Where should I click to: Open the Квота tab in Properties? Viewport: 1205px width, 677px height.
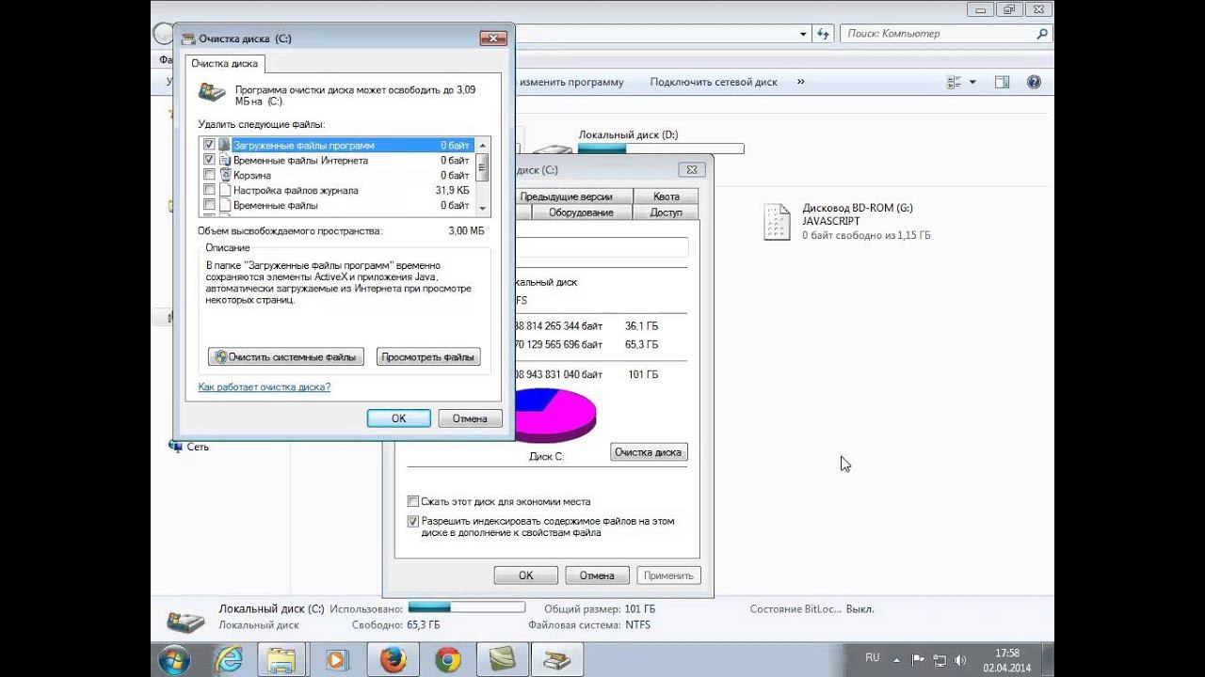tap(667, 197)
